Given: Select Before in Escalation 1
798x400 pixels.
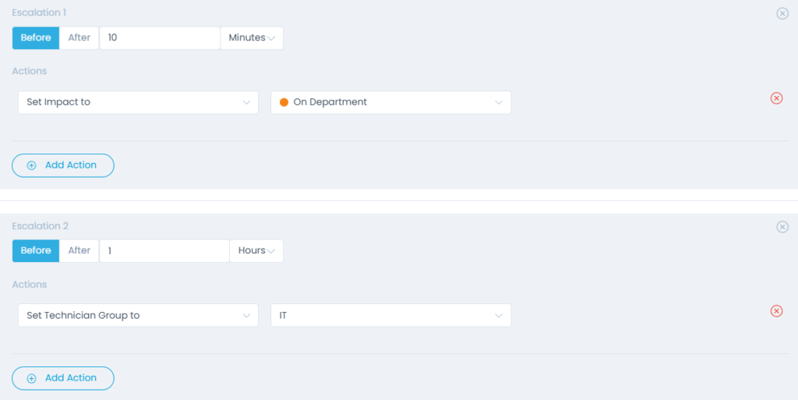Looking at the screenshot, I should [36, 37].
